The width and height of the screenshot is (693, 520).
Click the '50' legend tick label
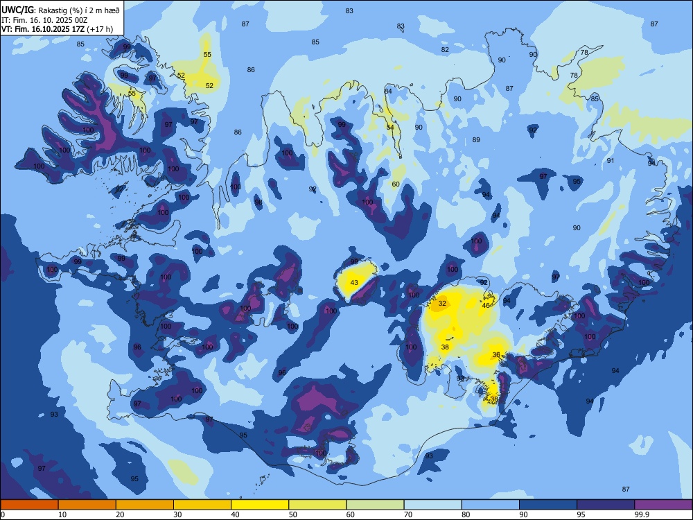(293, 514)
